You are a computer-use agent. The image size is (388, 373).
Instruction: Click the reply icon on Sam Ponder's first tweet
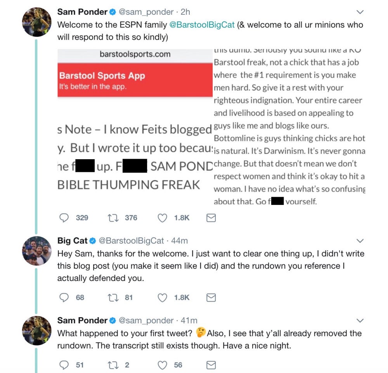coord(63,218)
